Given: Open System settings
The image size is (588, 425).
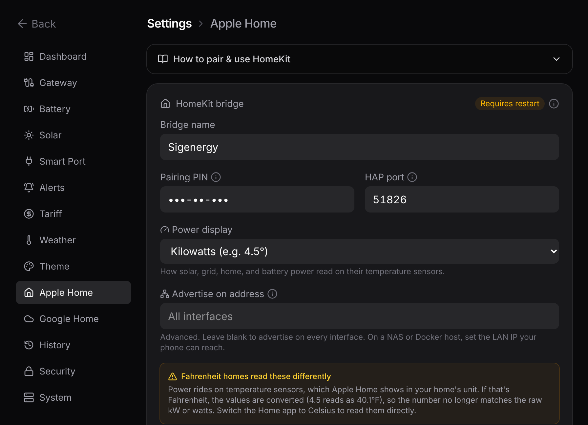Looking at the screenshot, I should click(x=73, y=397).
